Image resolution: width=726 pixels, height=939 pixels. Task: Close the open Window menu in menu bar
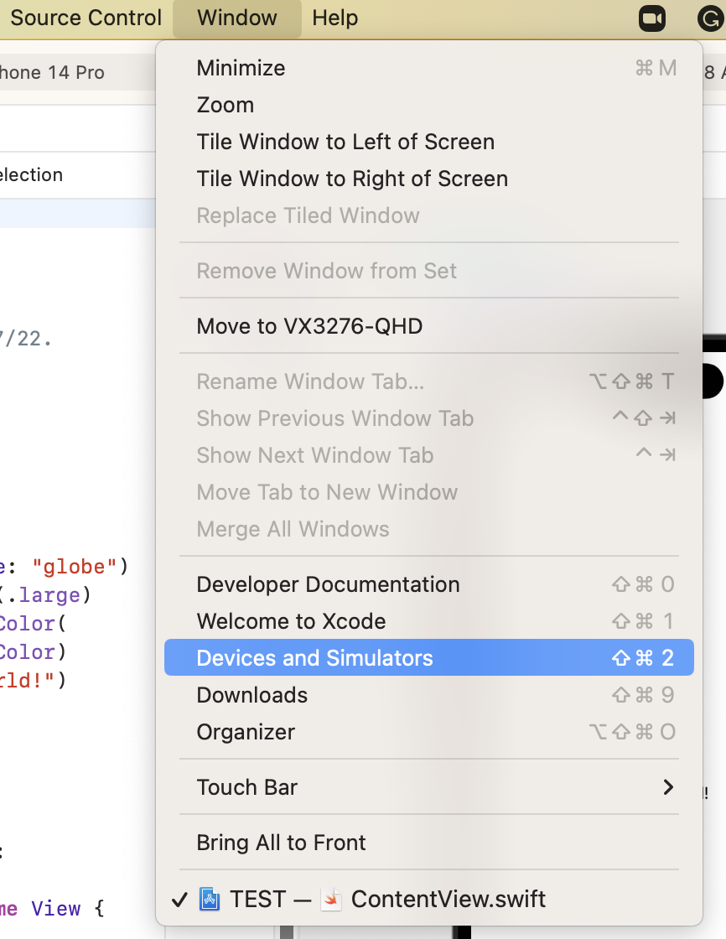click(x=237, y=18)
